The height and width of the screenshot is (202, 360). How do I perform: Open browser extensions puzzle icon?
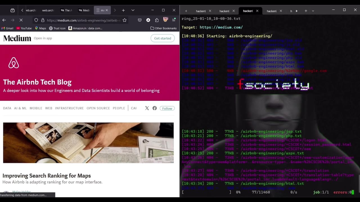click(x=157, y=20)
